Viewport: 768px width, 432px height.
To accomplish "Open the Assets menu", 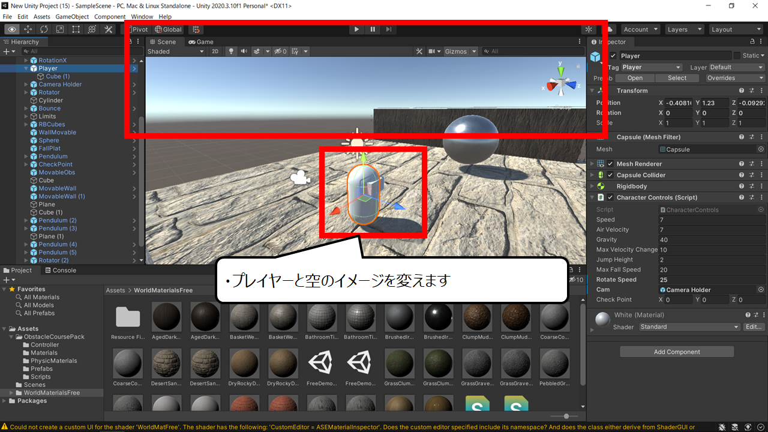I will tap(42, 17).
